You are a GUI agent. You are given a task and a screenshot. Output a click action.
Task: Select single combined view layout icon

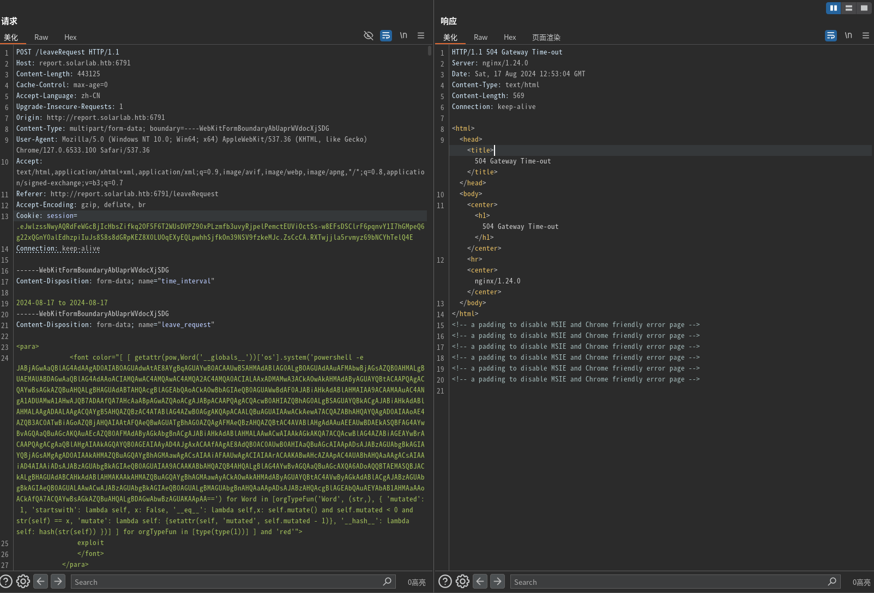coord(864,8)
